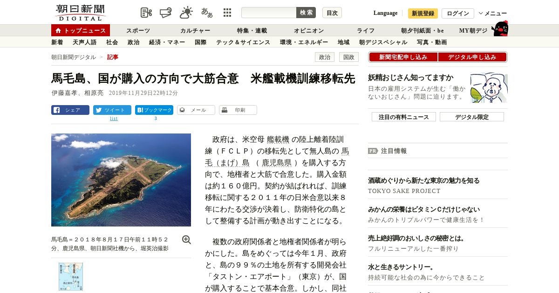Click the search input field

pos(269,13)
